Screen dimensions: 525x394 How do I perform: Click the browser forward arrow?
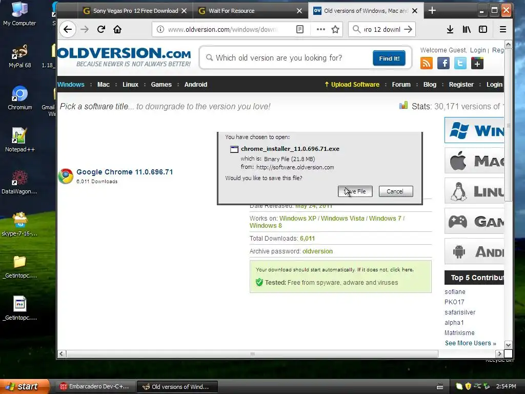click(x=85, y=29)
